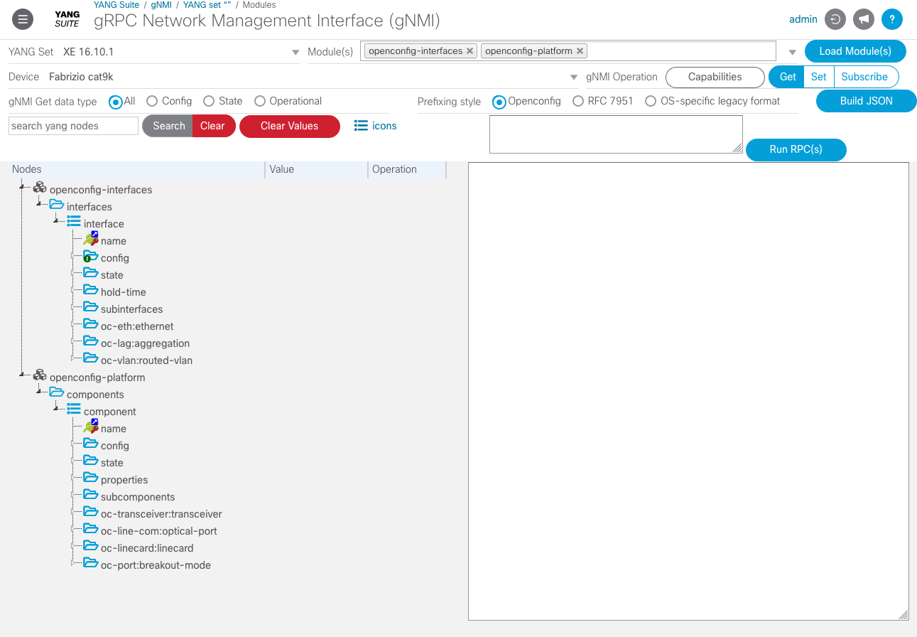Switch gNMI operation to Subscribe
Screen dimensions: 917x637
[865, 77]
